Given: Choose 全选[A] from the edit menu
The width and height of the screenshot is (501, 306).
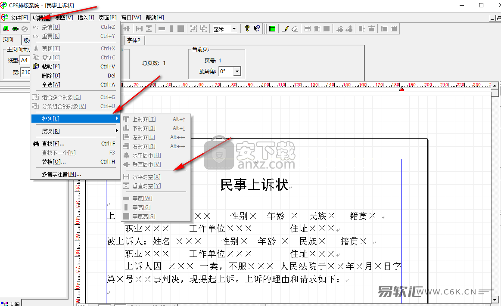Looking at the screenshot, I should (75, 84).
